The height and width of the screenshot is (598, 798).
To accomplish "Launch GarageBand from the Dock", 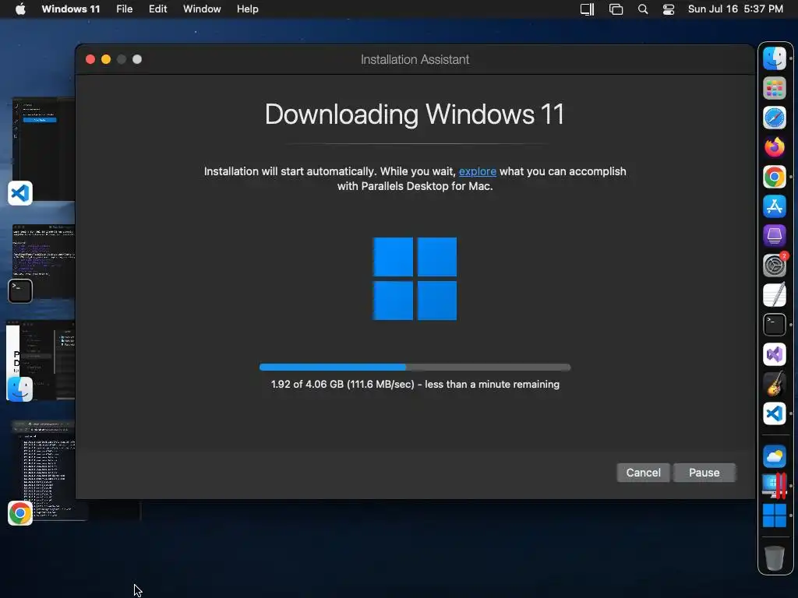I will point(774,384).
